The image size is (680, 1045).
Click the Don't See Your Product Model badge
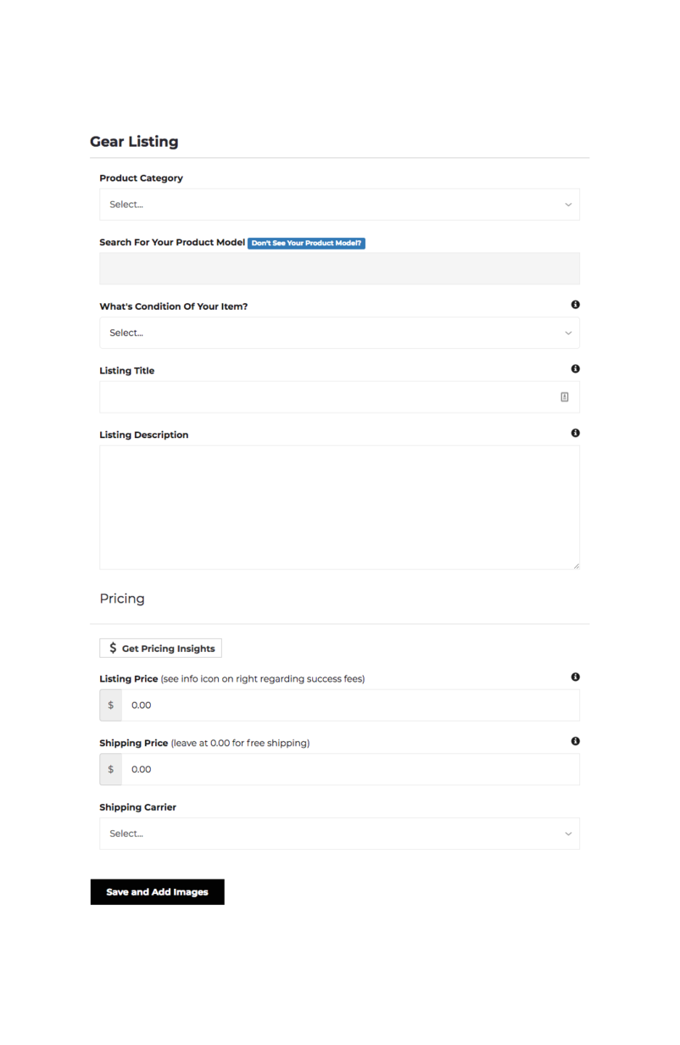[x=306, y=243]
